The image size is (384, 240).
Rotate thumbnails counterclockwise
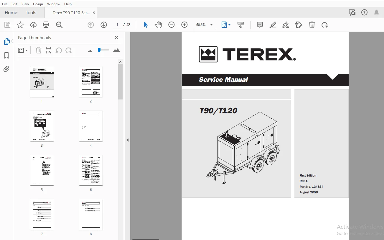pos(59,50)
